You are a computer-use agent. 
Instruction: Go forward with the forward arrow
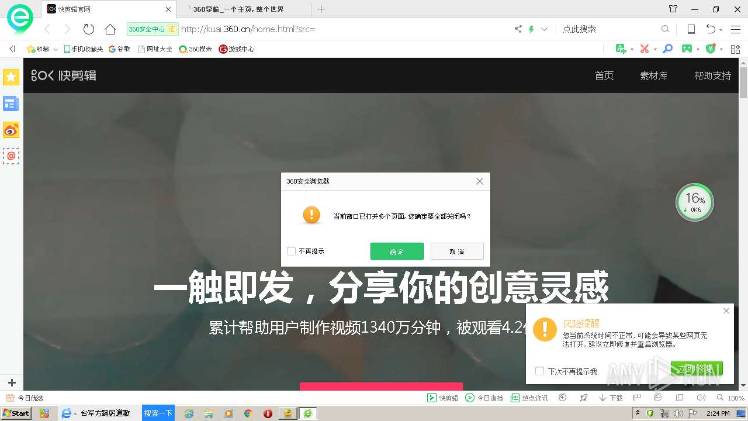click(x=67, y=29)
